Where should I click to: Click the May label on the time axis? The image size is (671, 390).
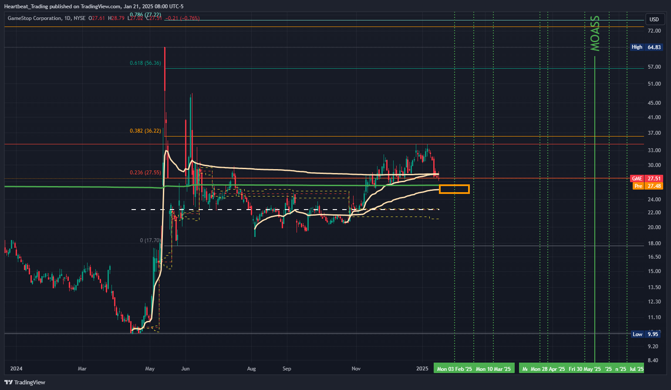point(150,369)
